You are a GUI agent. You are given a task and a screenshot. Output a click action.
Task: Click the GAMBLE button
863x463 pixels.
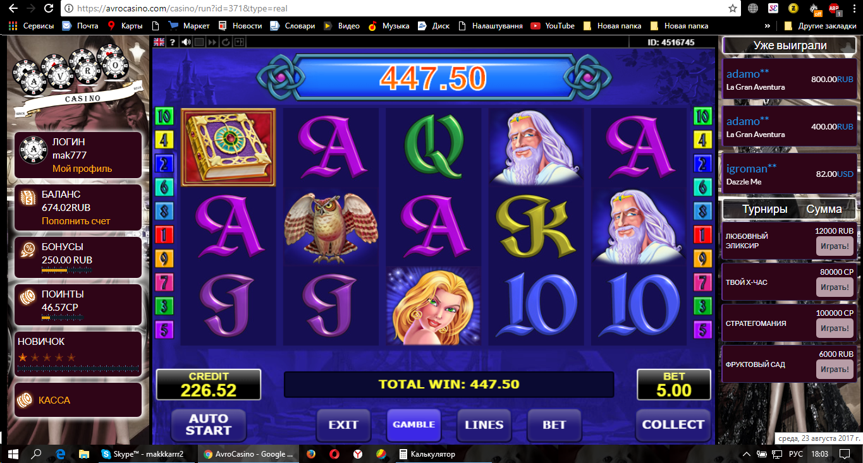[x=414, y=424]
